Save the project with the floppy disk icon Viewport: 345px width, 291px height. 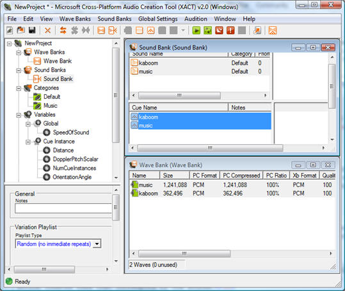[x=32, y=30]
